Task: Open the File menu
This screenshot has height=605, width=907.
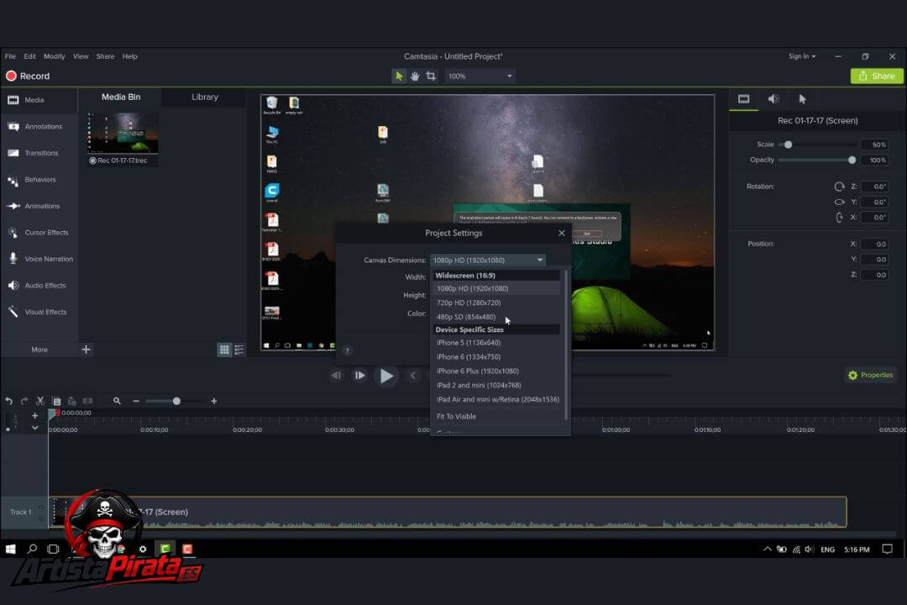Action: [x=10, y=56]
